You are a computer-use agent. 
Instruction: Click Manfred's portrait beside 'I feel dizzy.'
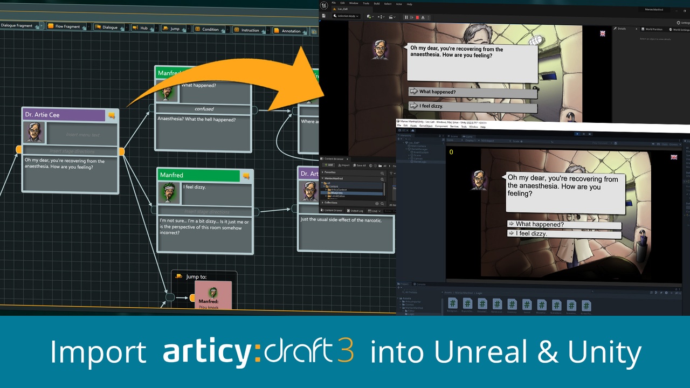(169, 192)
